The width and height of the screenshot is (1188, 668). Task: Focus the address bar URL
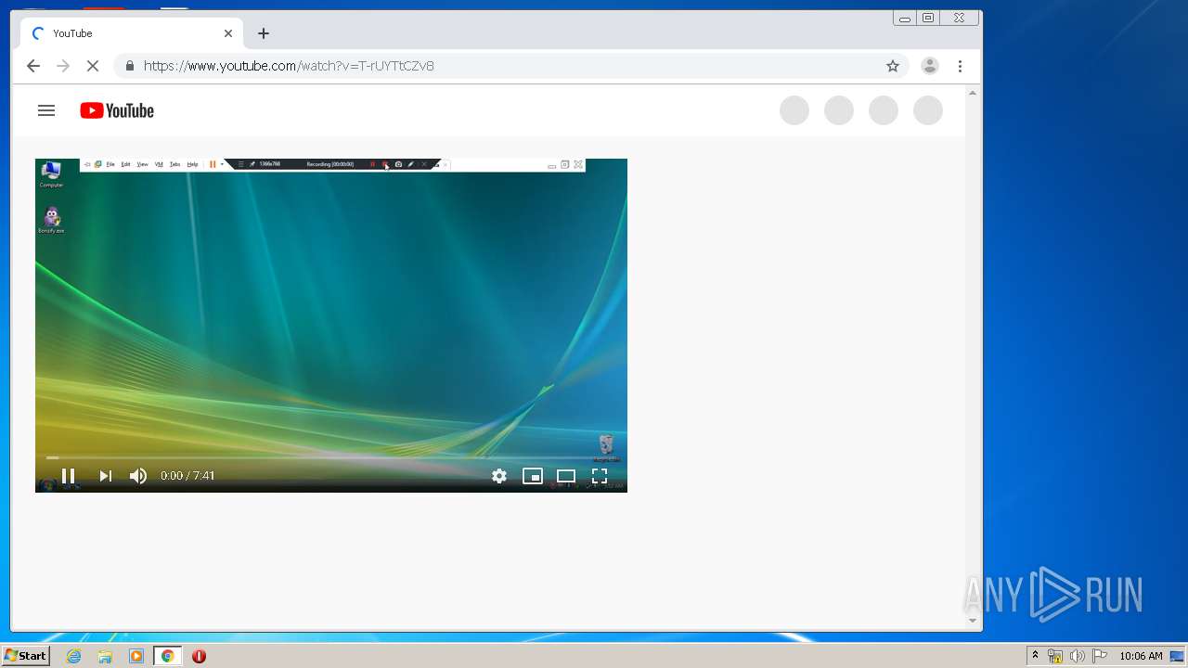click(x=289, y=66)
